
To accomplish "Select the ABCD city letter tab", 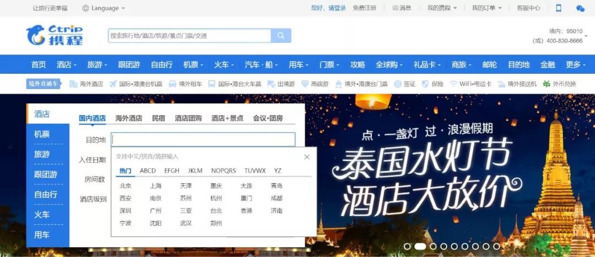I will coord(148,171).
